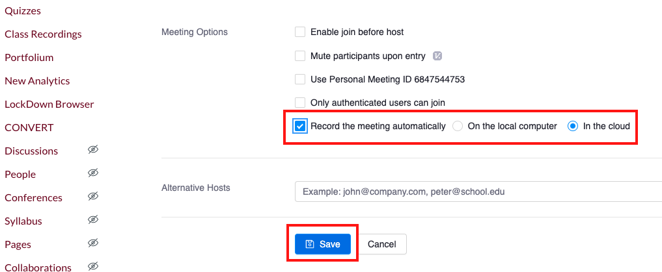Click the hidden-eye icon beside Discussions
The image size is (662, 272).
pyautogui.click(x=93, y=150)
